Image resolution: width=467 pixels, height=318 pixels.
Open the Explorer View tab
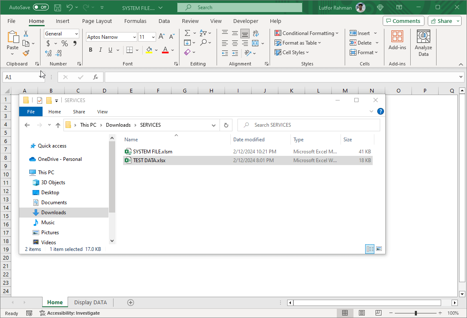(102, 112)
